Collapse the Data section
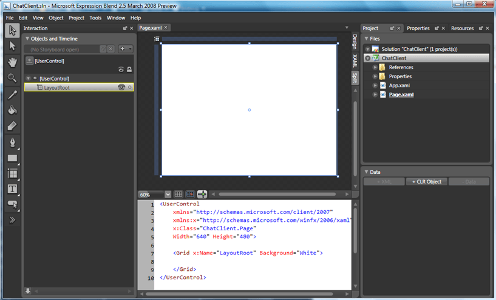 (x=366, y=172)
